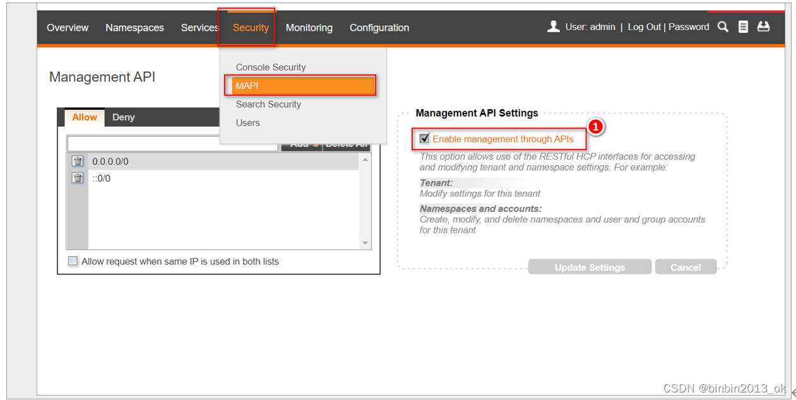Open the Overview menu
This screenshot has width=796, height=400.
tap(68, 28)
